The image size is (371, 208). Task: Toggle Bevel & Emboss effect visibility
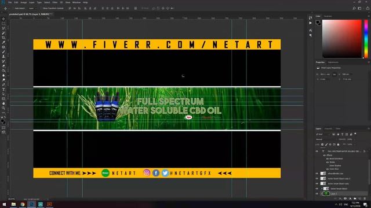pyautogui.click(x=328, y=159)
